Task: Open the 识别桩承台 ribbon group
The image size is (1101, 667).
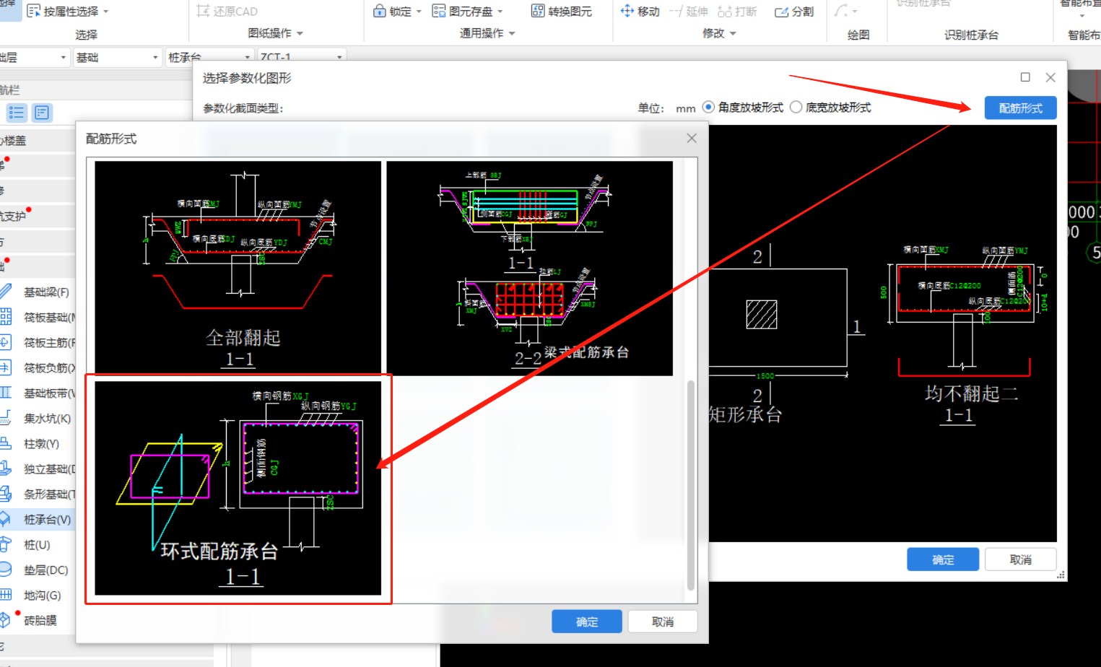Action: pos(971,35)
